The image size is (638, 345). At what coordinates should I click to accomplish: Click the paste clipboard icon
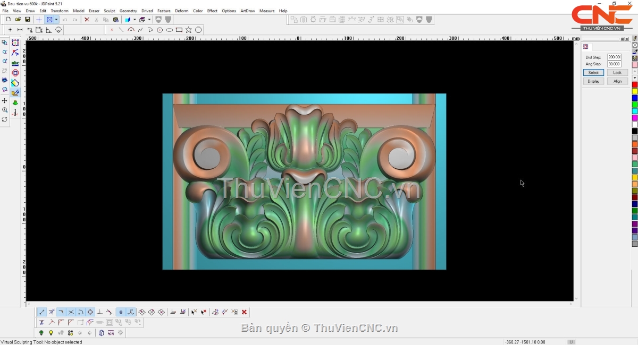[x=115, y=20]
